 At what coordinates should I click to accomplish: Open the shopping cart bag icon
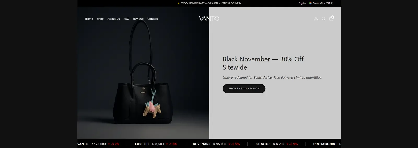[x=331, y=18]
